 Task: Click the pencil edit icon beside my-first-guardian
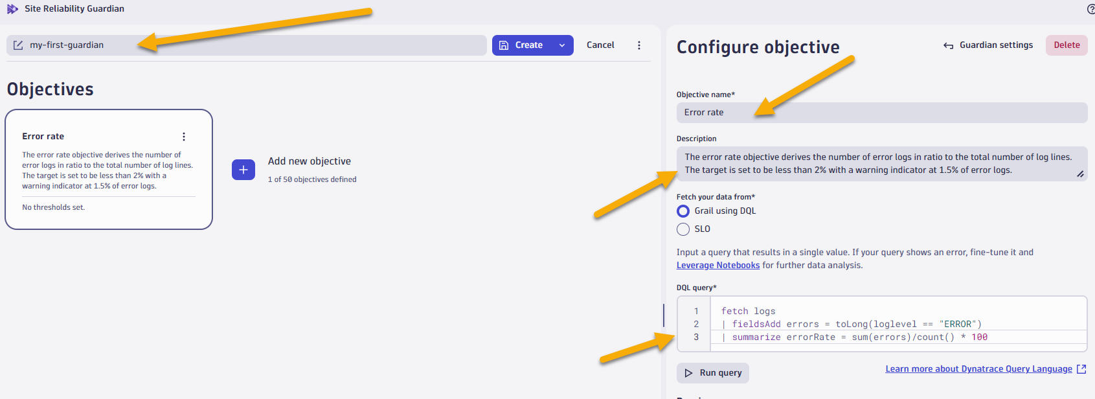[x=18, y=45]
